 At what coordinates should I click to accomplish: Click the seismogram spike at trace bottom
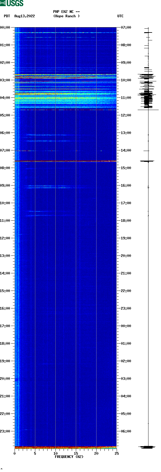(x=147, y=447)
